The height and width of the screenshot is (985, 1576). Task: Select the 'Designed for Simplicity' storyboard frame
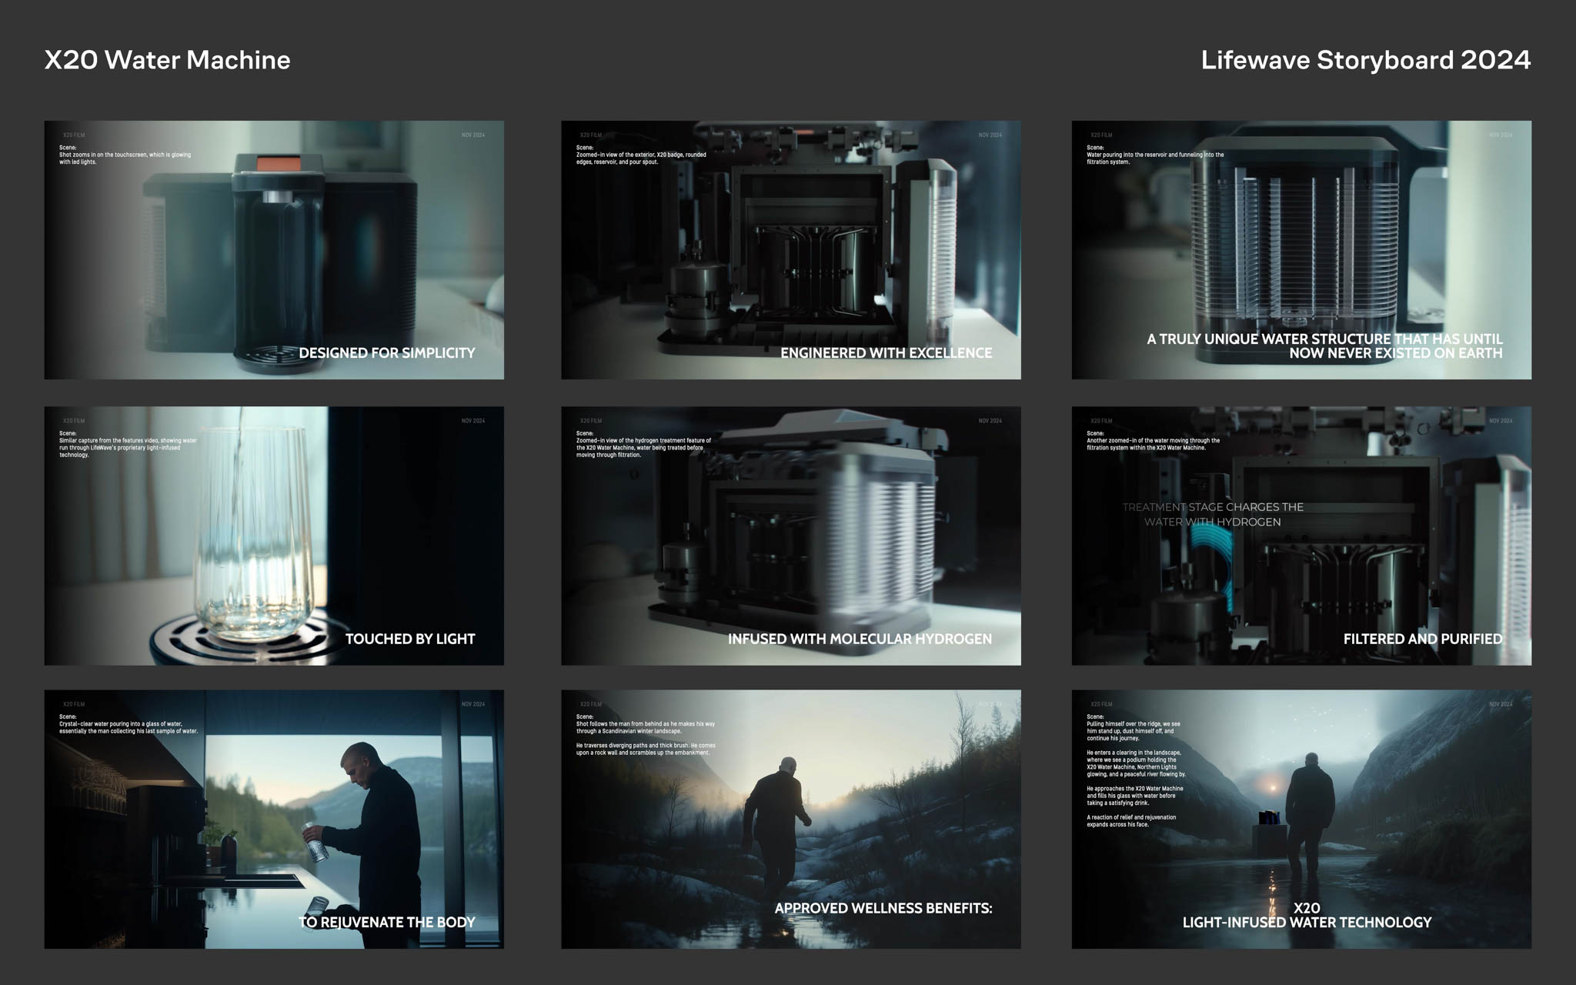point(274,249)
